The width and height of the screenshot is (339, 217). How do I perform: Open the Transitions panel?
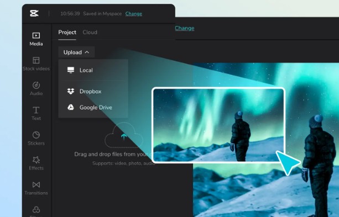(x=36, y=188)
